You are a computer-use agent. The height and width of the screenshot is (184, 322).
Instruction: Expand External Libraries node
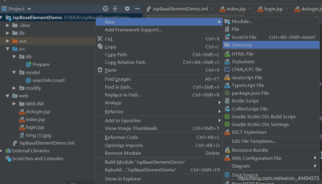tap(1, 151)
